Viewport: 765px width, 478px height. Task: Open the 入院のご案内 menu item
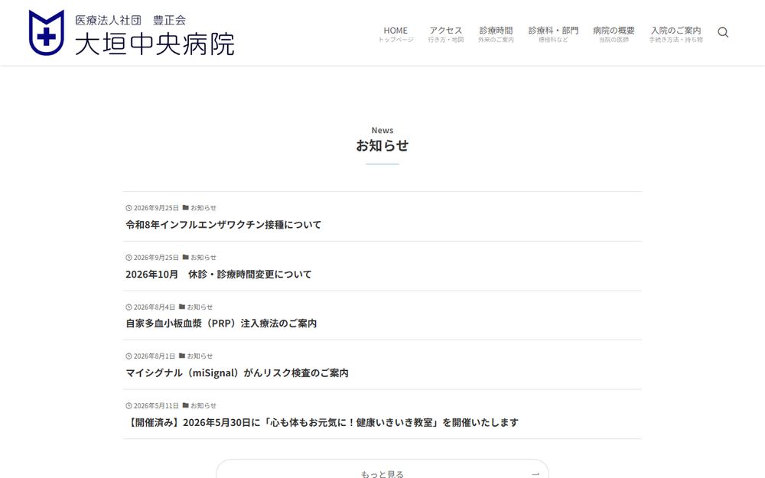[675, 34]
